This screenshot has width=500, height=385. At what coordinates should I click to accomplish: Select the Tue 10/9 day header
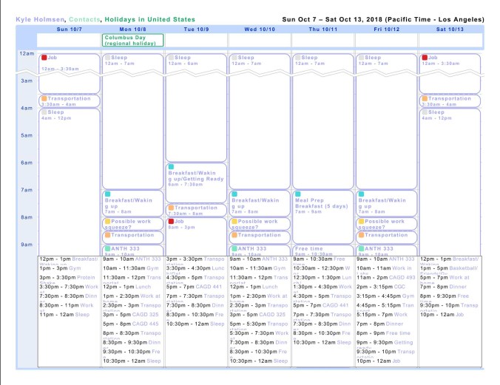click(196, 30)
